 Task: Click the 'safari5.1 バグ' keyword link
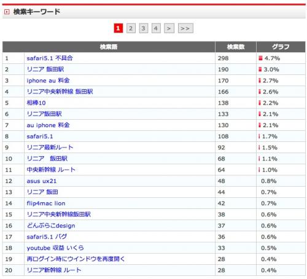coord(47,237)
